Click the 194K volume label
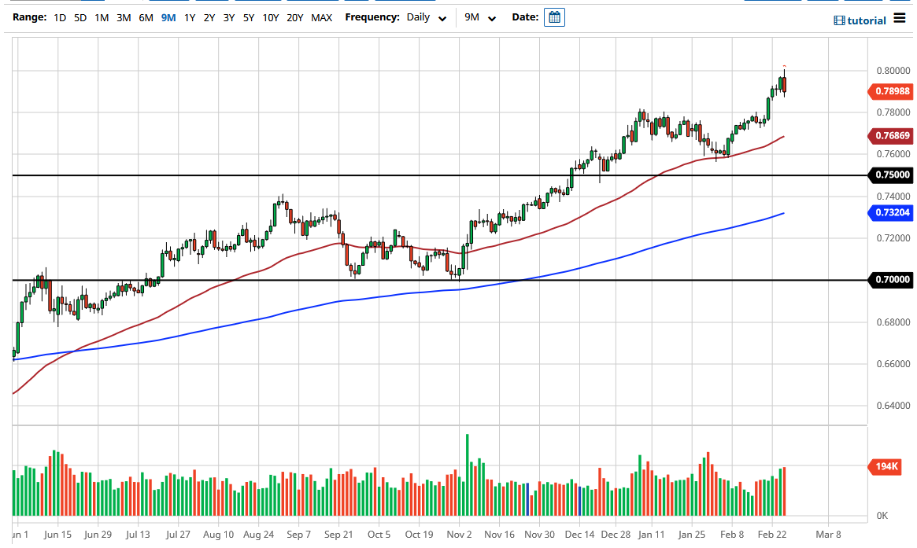 coord(885,466)
